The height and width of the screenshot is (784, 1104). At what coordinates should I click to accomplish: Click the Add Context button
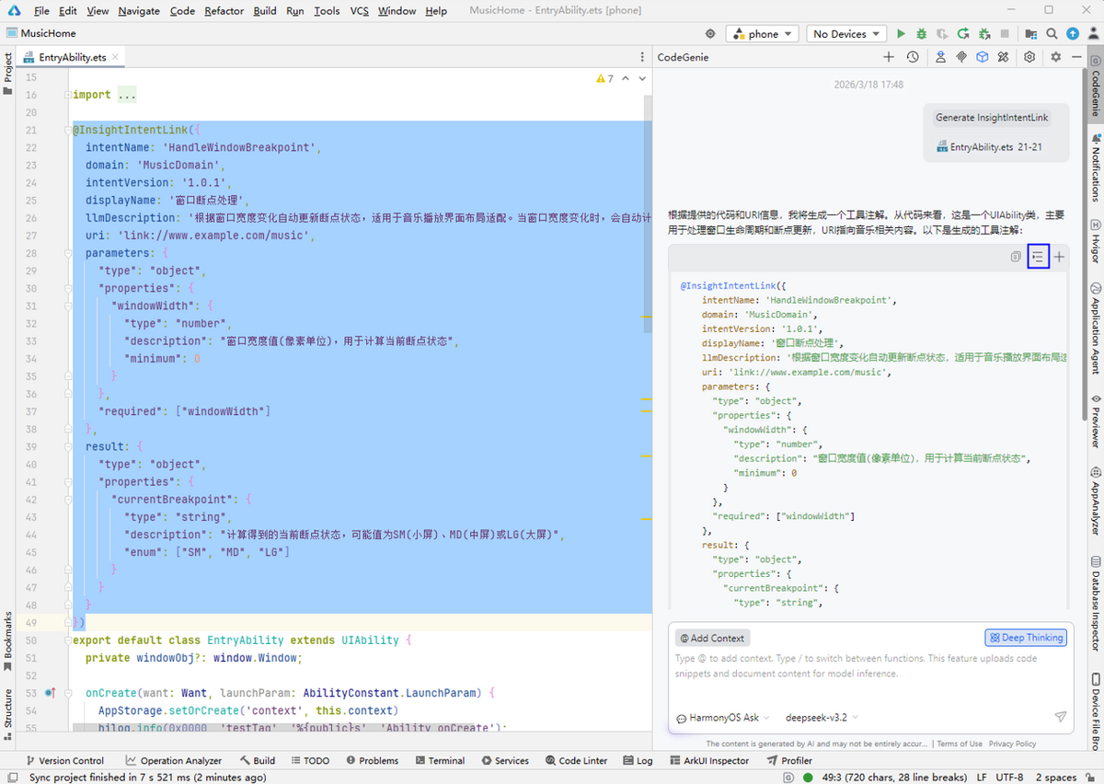pos(713,638)
